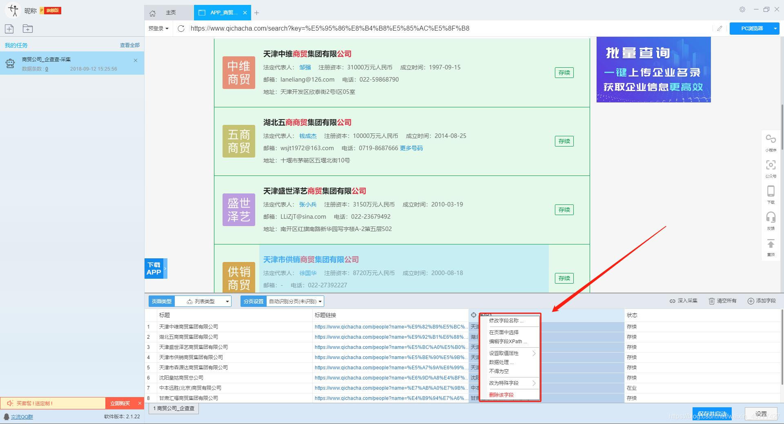Open the 自动识别分页 dropdown
The image size is (784, 424).
pos(295,301)
